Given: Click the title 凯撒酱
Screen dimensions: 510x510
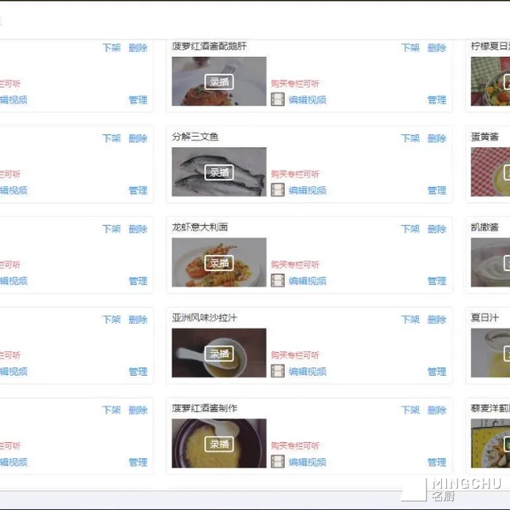Looking at the screenshot, I should coord(484,227).
